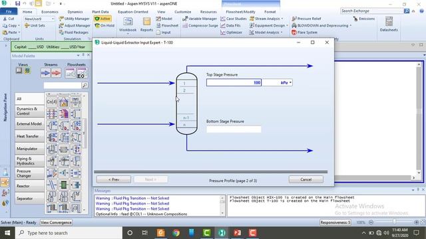Screen dimensions: 426x239
Task: Open Flare System
Action: pyautogui.click(x=304, y=33)
